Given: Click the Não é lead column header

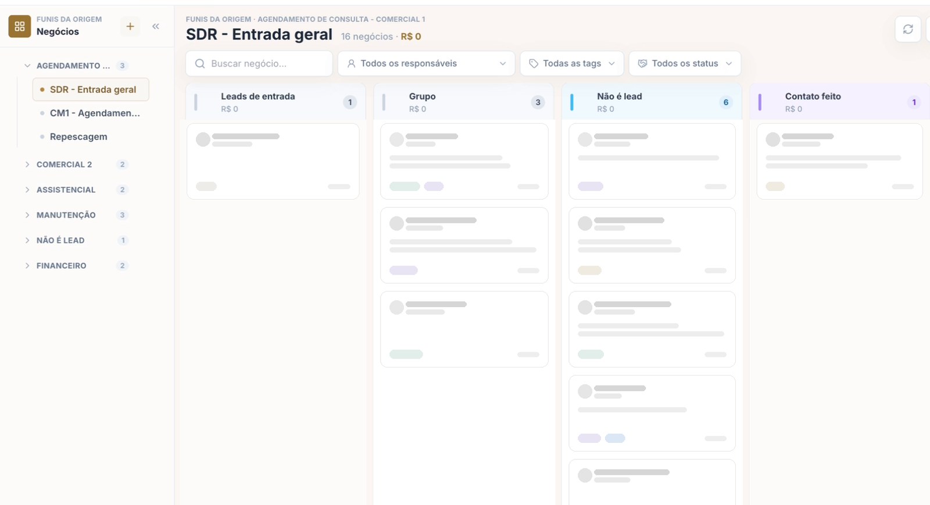Looking at the screenshot, I should tap(652, 102).
